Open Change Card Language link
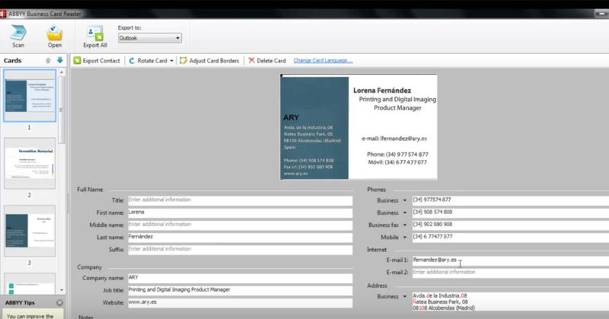This screenshot has width=609, height=319. tap(323, 61)
